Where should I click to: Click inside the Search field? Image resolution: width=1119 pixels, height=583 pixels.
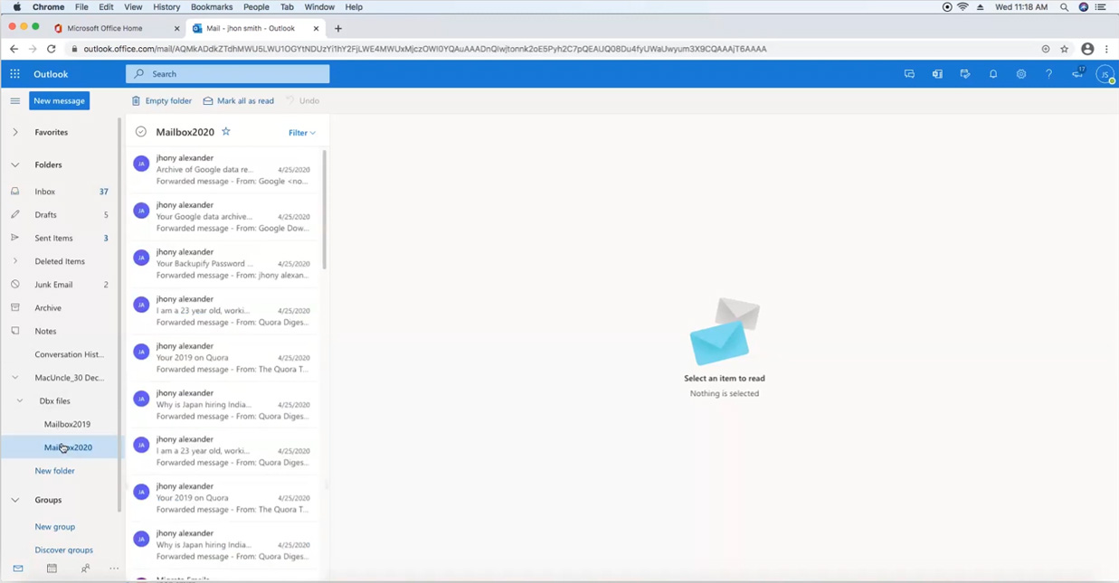[x=226, y=73]
